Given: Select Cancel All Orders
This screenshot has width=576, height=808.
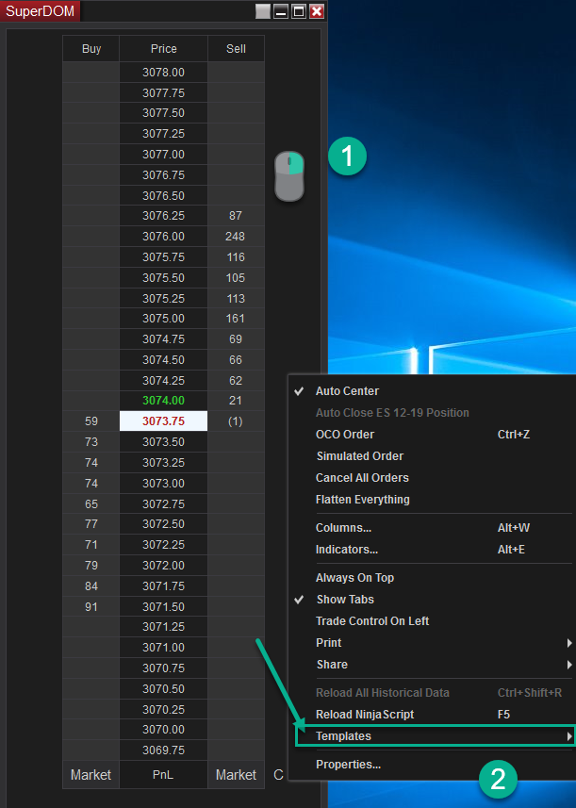Looking at the screenshot, I should (x=432, y=478).
